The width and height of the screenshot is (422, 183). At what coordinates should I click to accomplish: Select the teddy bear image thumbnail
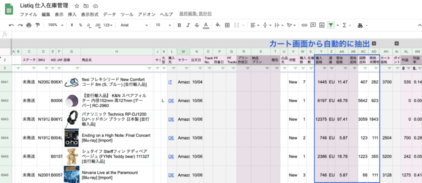coord(71,156)
